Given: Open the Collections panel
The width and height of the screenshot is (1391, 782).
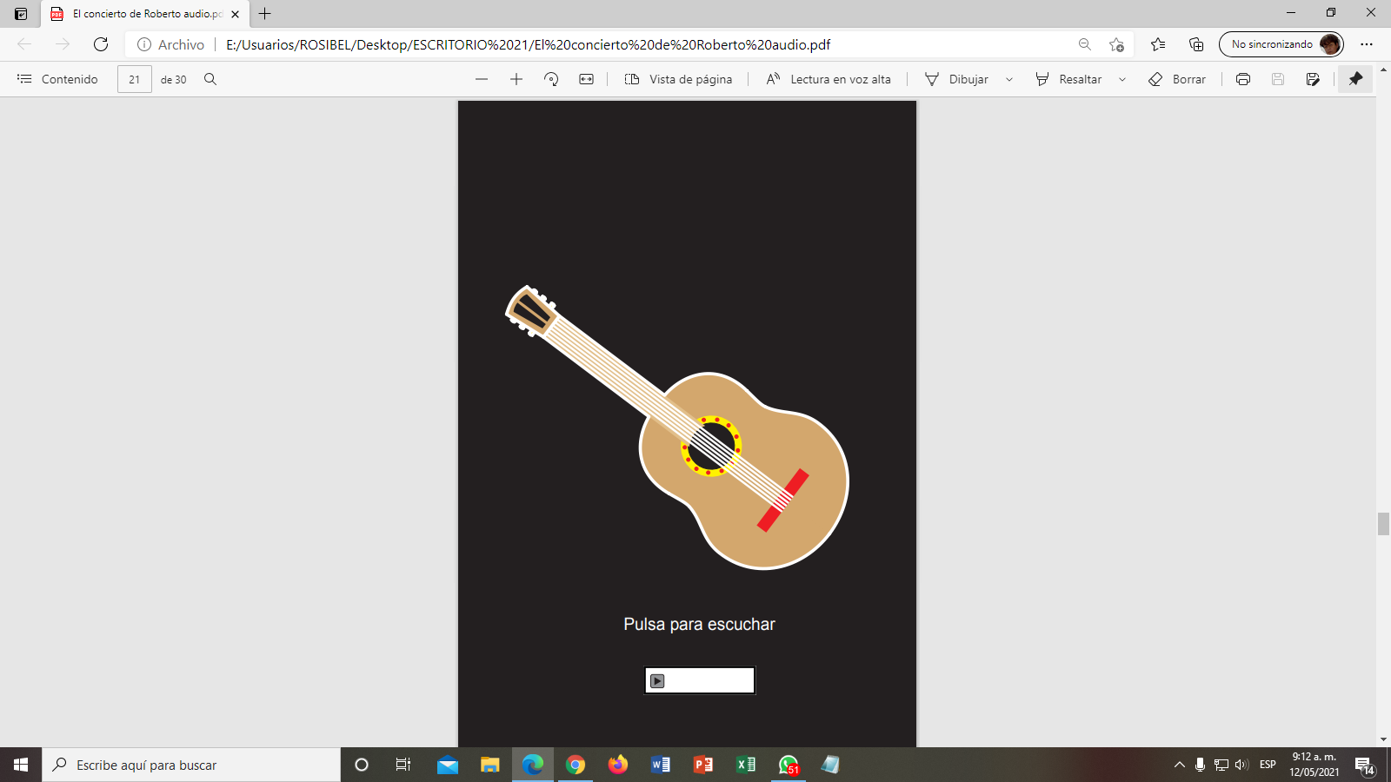Looking at the screenshot, I should coord(1196,44).
